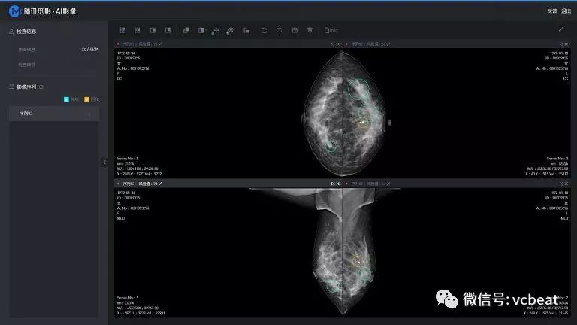
Task: Click the patient text '女 / 46岁'
Action: click(x=89, y=50)
